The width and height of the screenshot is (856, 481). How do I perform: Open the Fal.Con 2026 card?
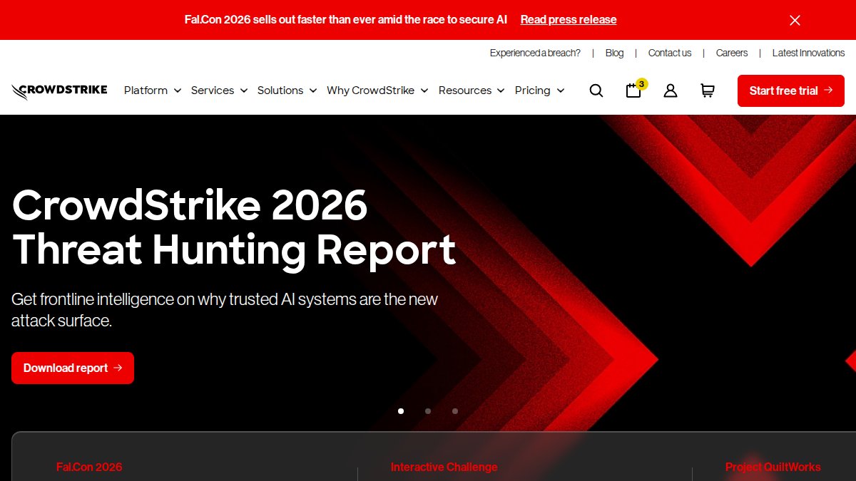coord(89,467)
